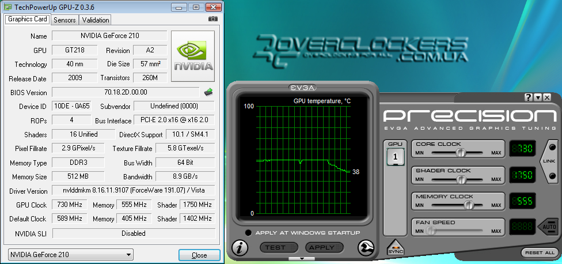Click Shader value 1750 MHz

(x=197, y=205)
